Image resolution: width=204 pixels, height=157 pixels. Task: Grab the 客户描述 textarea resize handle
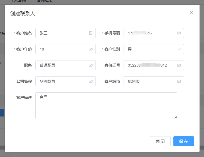(176, 117)
